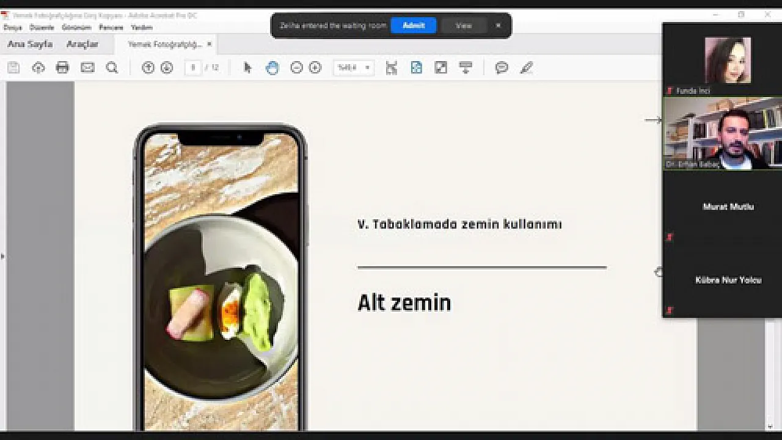Image resolution: width=782 pixels, height=440 pixels.
Task: Print the document with printer icon
Action: tap(62, 68)
